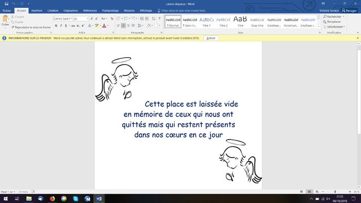Open Firefox from the taskbar
The image size is (361, 203).
click(x=52, y=199)
